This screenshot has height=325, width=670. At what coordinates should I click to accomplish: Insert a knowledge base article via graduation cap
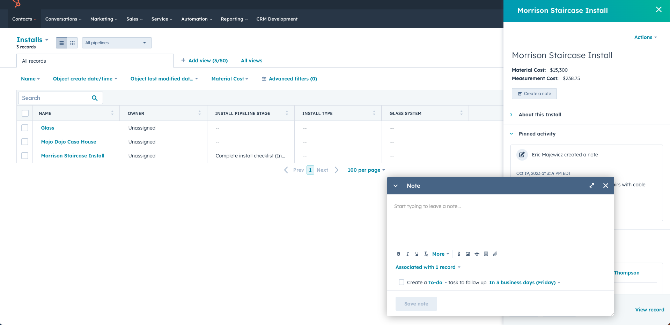(477, 254)
